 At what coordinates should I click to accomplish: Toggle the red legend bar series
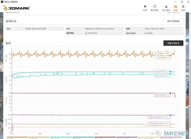click(x=105, y=137)
